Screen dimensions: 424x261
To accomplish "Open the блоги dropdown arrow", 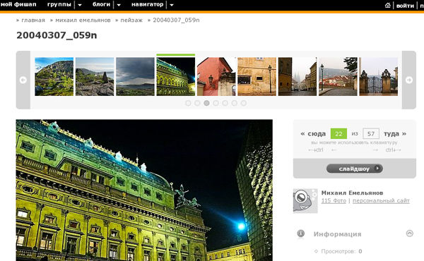I will click(x=119, y=5).
